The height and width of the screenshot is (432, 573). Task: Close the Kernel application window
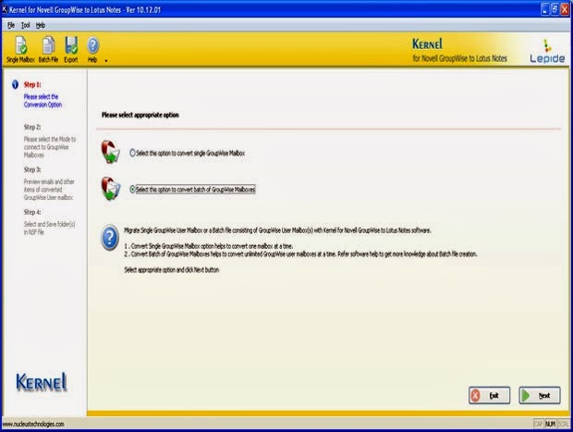click(565, 9)
